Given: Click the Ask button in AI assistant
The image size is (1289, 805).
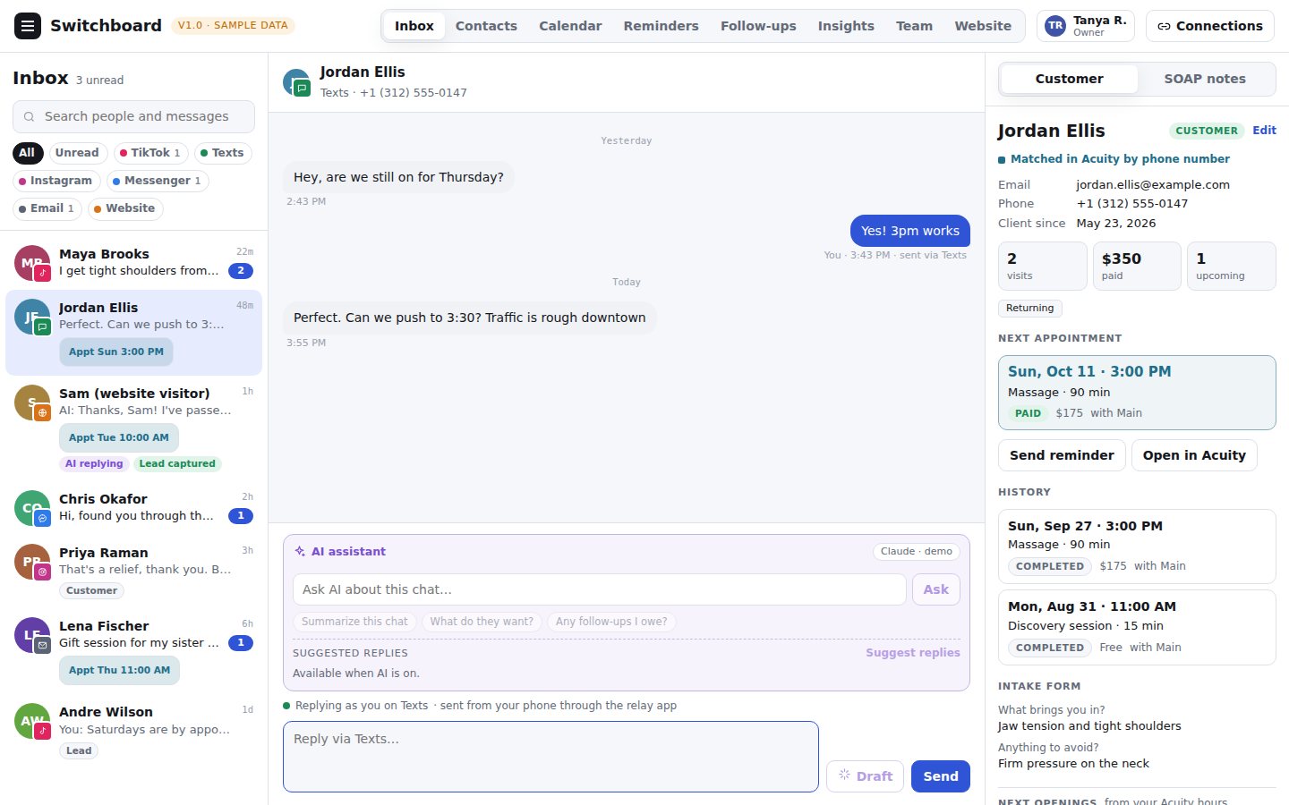Looking at the screenshot, I should (x=936, y=589).
